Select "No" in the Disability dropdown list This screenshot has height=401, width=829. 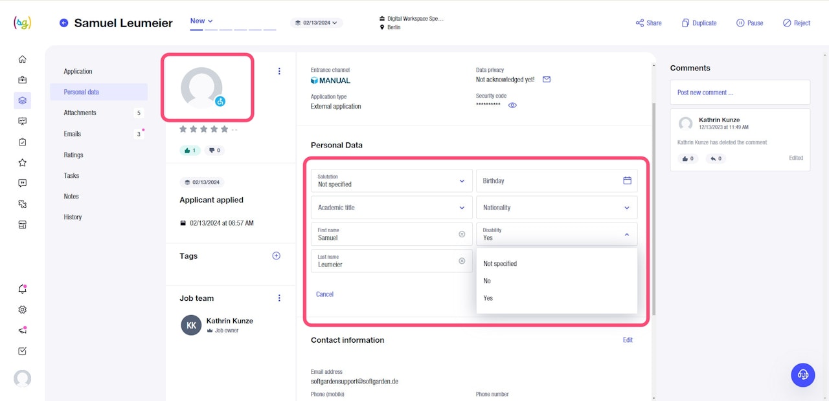[487, 281]
